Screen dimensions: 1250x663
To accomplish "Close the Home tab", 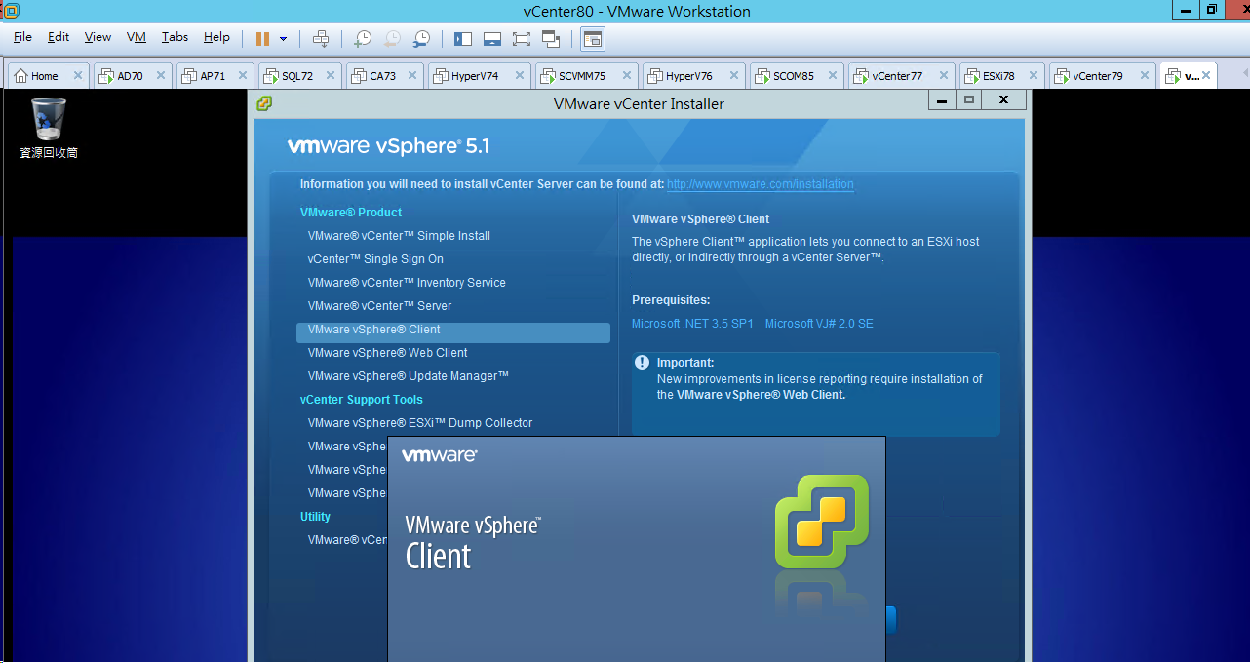I will point(77,76).
